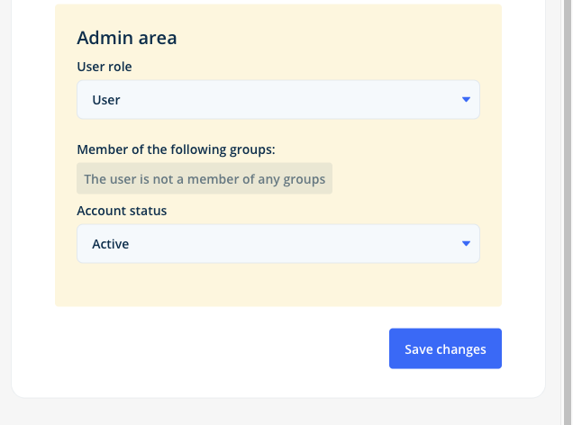Click the User role label
Screen dimensions: 573x425
click(x=105, y=67)
